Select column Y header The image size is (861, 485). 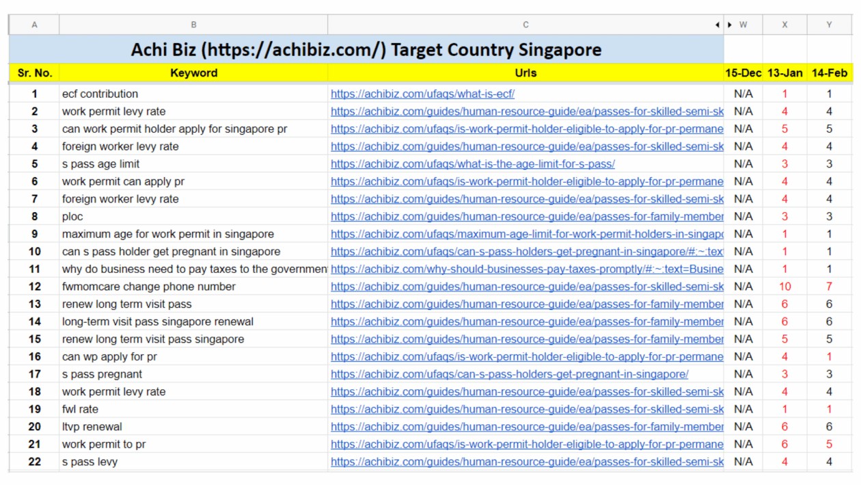pos(829,25)
